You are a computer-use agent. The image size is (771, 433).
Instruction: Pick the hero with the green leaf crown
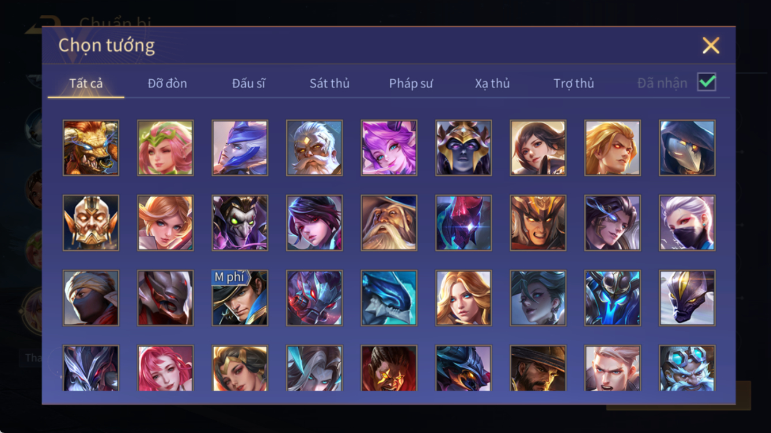coord(165,148)
